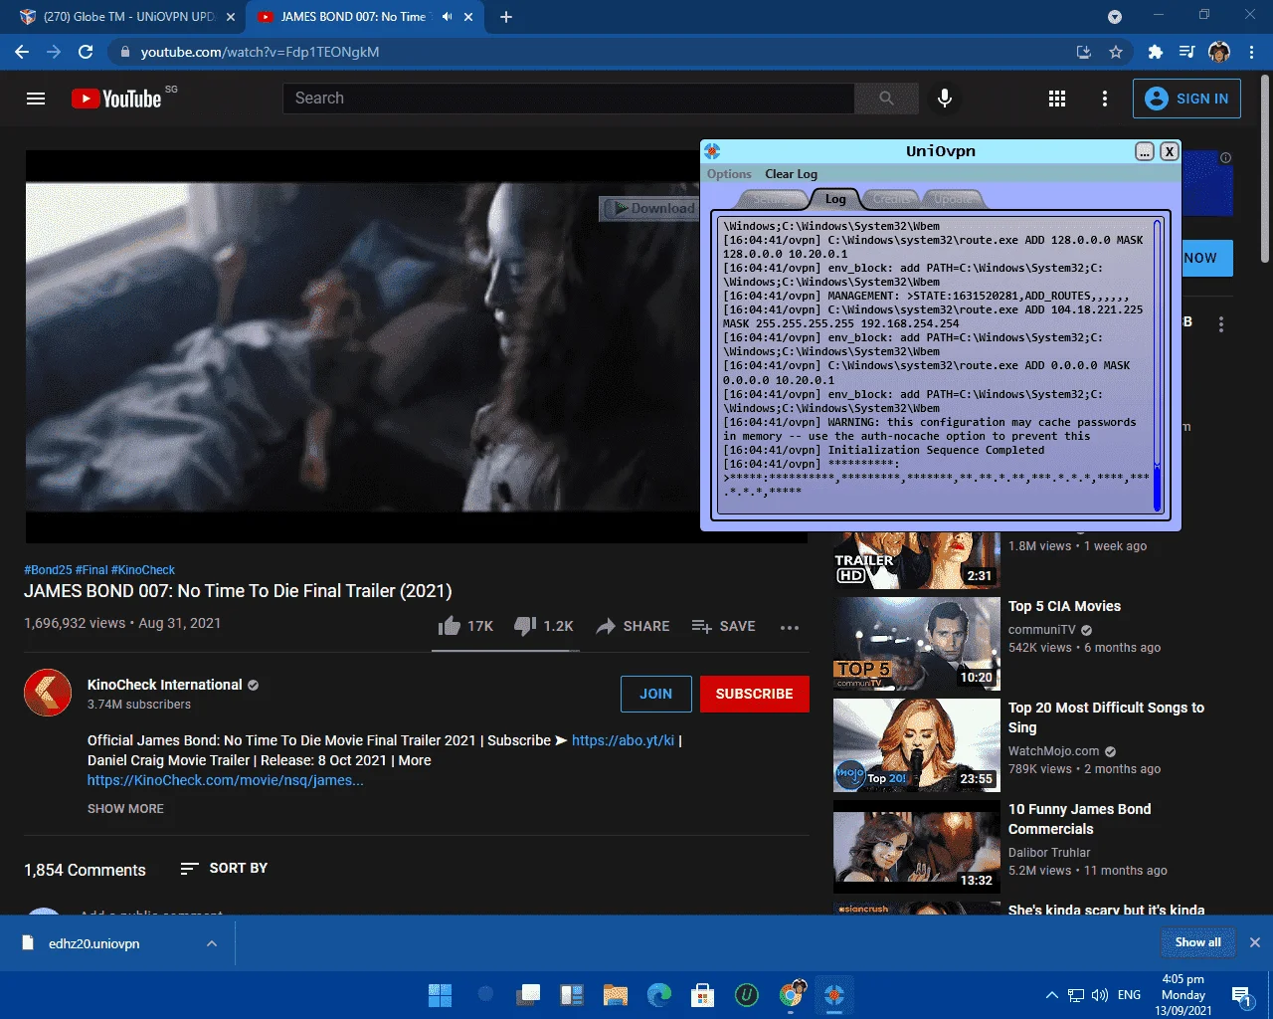Open 10 Funny James Bond Commercials thumbnail
The height and width of the screenshot is (1019, 1273).
[917, 847]
